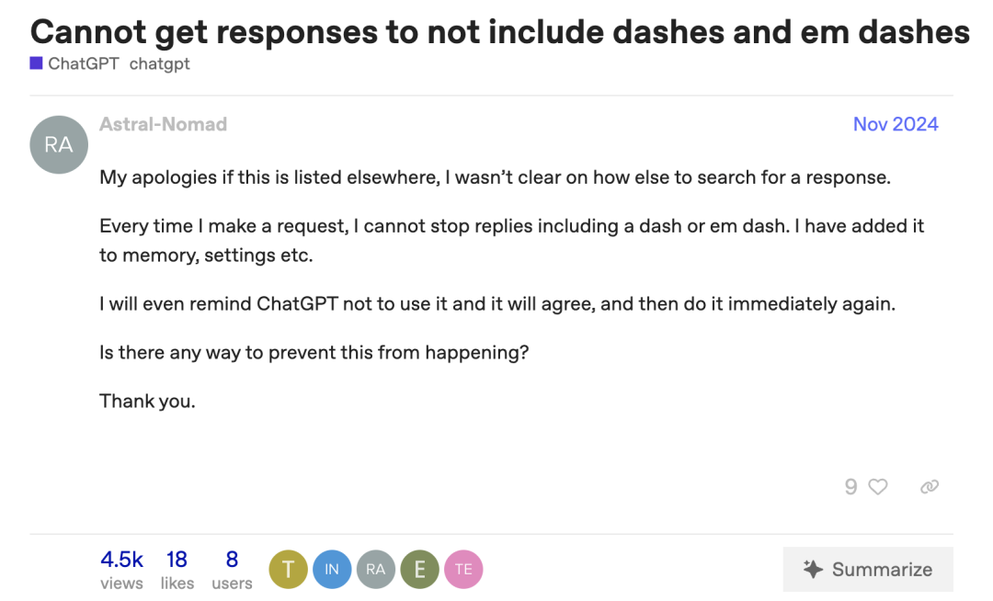Click the purple ChatGPT category square
Image resolution: width=993 pixels, height=601 pixels.
pos(36,63)
